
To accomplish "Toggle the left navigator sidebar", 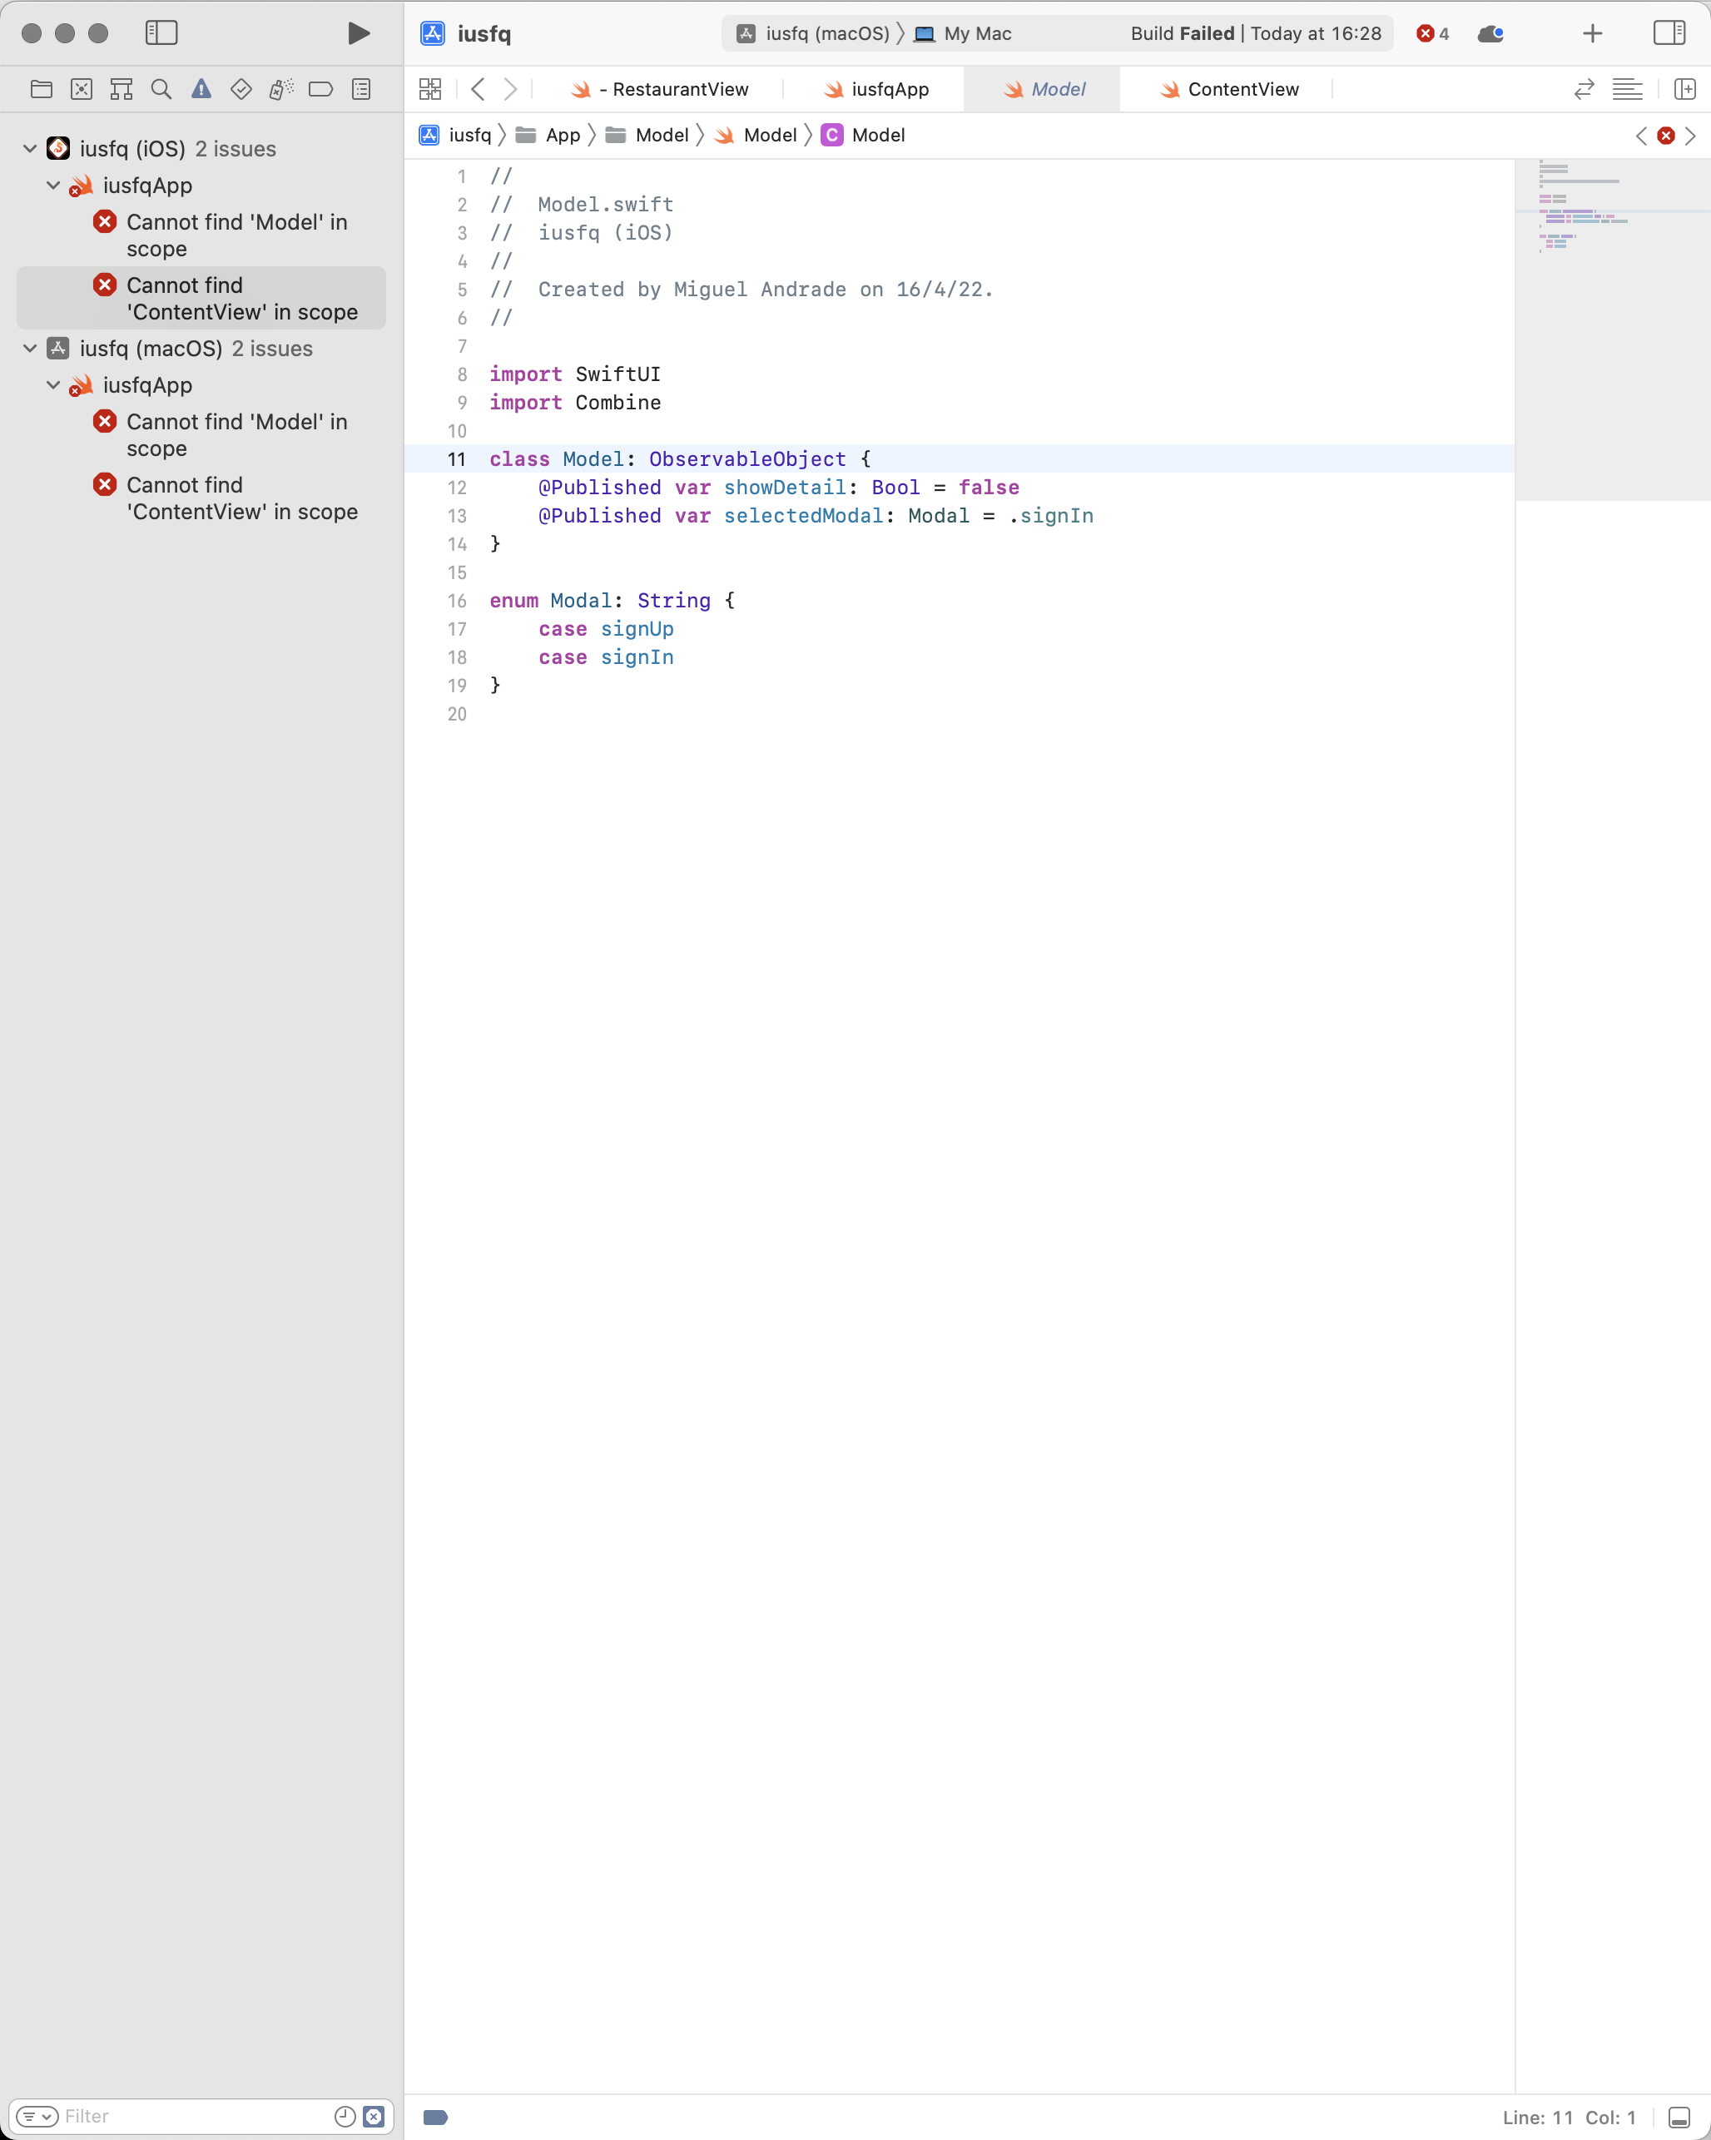I will tap(161, 32).
